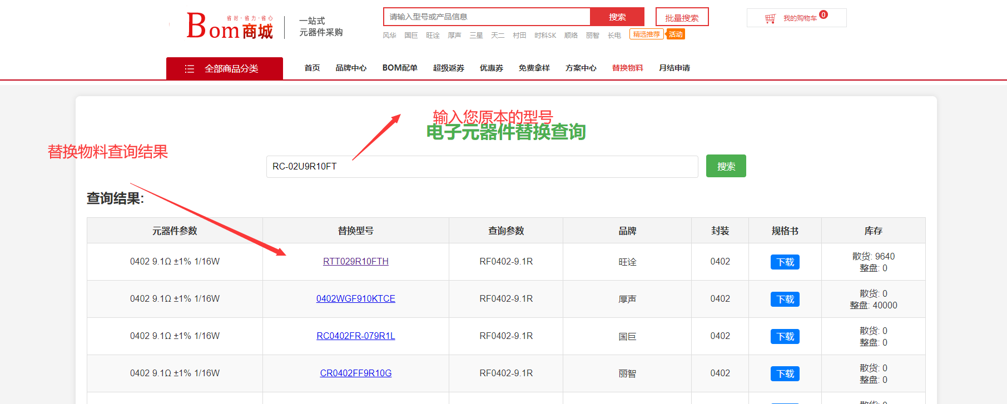Click brand cell 旺诠 in results
The image size is (1007, 404).
(627, 262)
